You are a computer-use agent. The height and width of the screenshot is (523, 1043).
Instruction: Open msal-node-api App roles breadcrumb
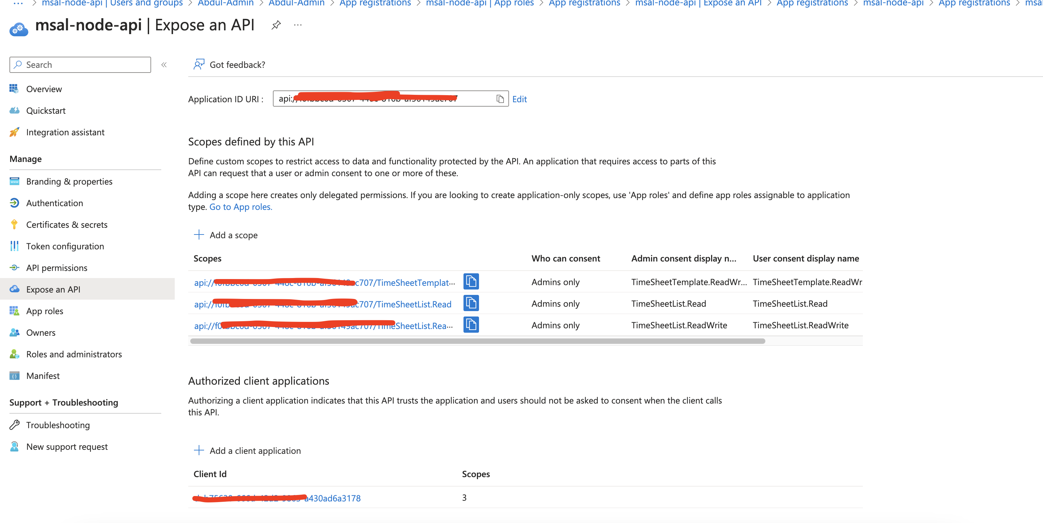pyautogui.click(x=480, y=4)
